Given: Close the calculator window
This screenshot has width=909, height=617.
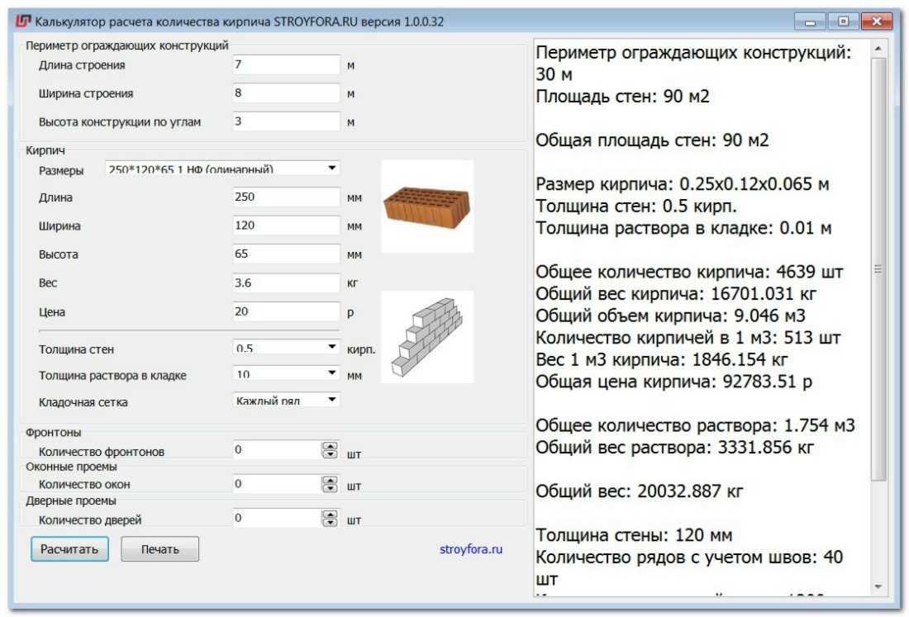Looking at the screenshot, I should click(877, 22).
